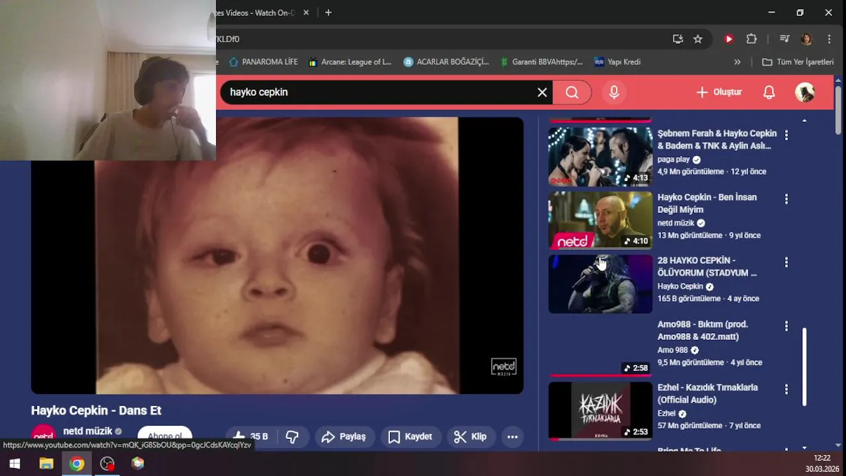Open more actions menu beside Klip
This screenshot has height=476, width=846.
click(x=512, y=436)
